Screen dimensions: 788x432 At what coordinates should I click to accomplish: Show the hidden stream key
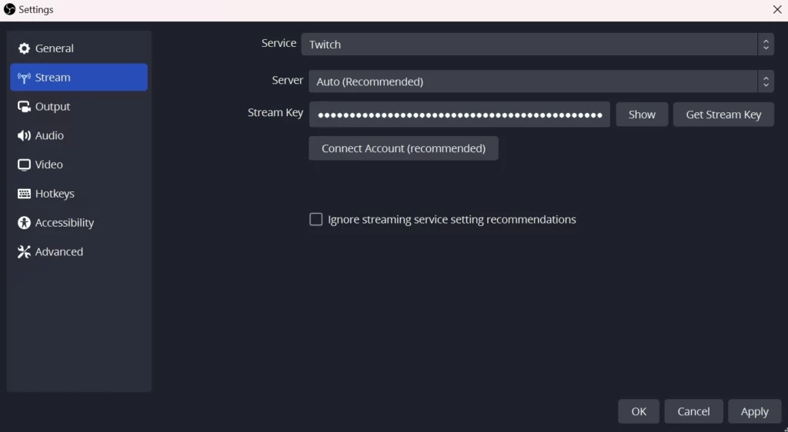coord(642,115)
